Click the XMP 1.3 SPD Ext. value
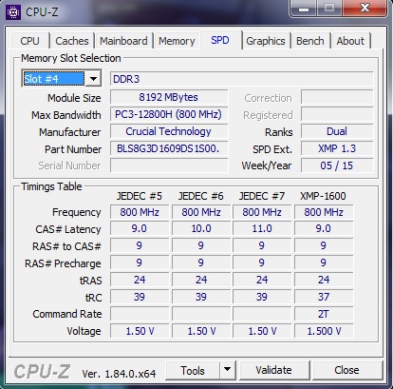The image size is (393, 389). pyautogui.click(x=337, y=148)
